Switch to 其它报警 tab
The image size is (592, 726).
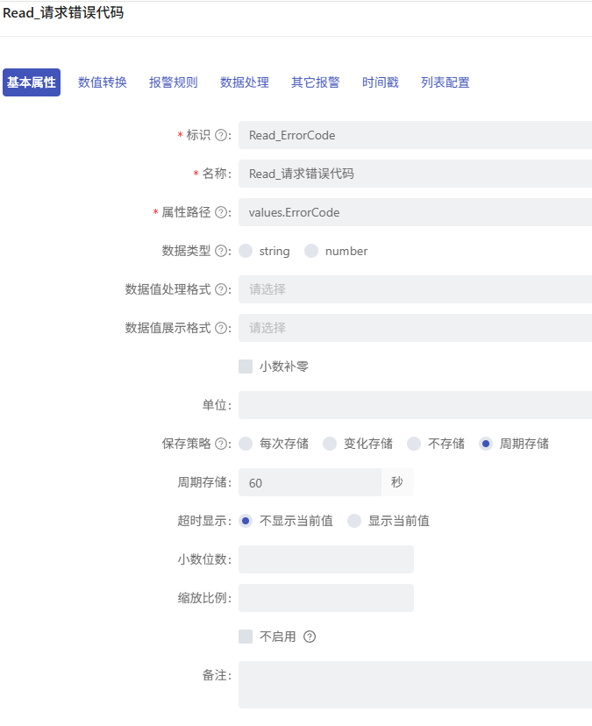(316, 82)
